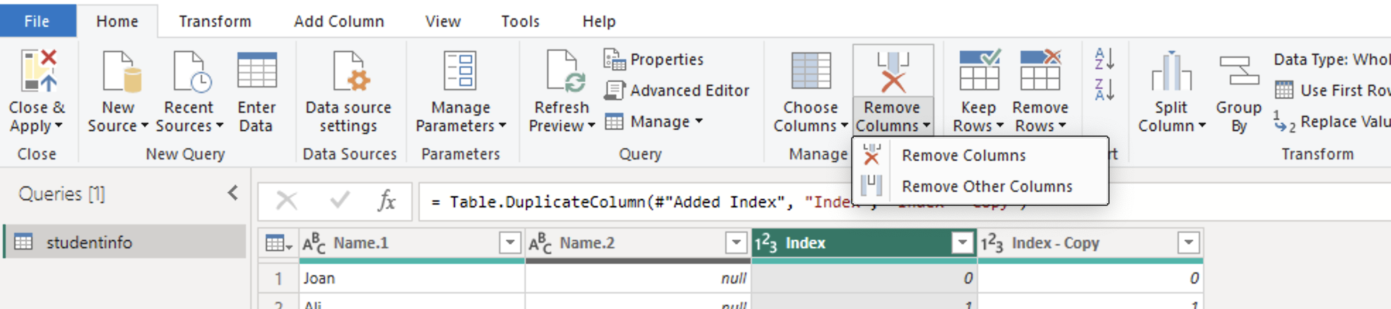Expand the Name.1 column filter dropdown

(x=510, y=243)
